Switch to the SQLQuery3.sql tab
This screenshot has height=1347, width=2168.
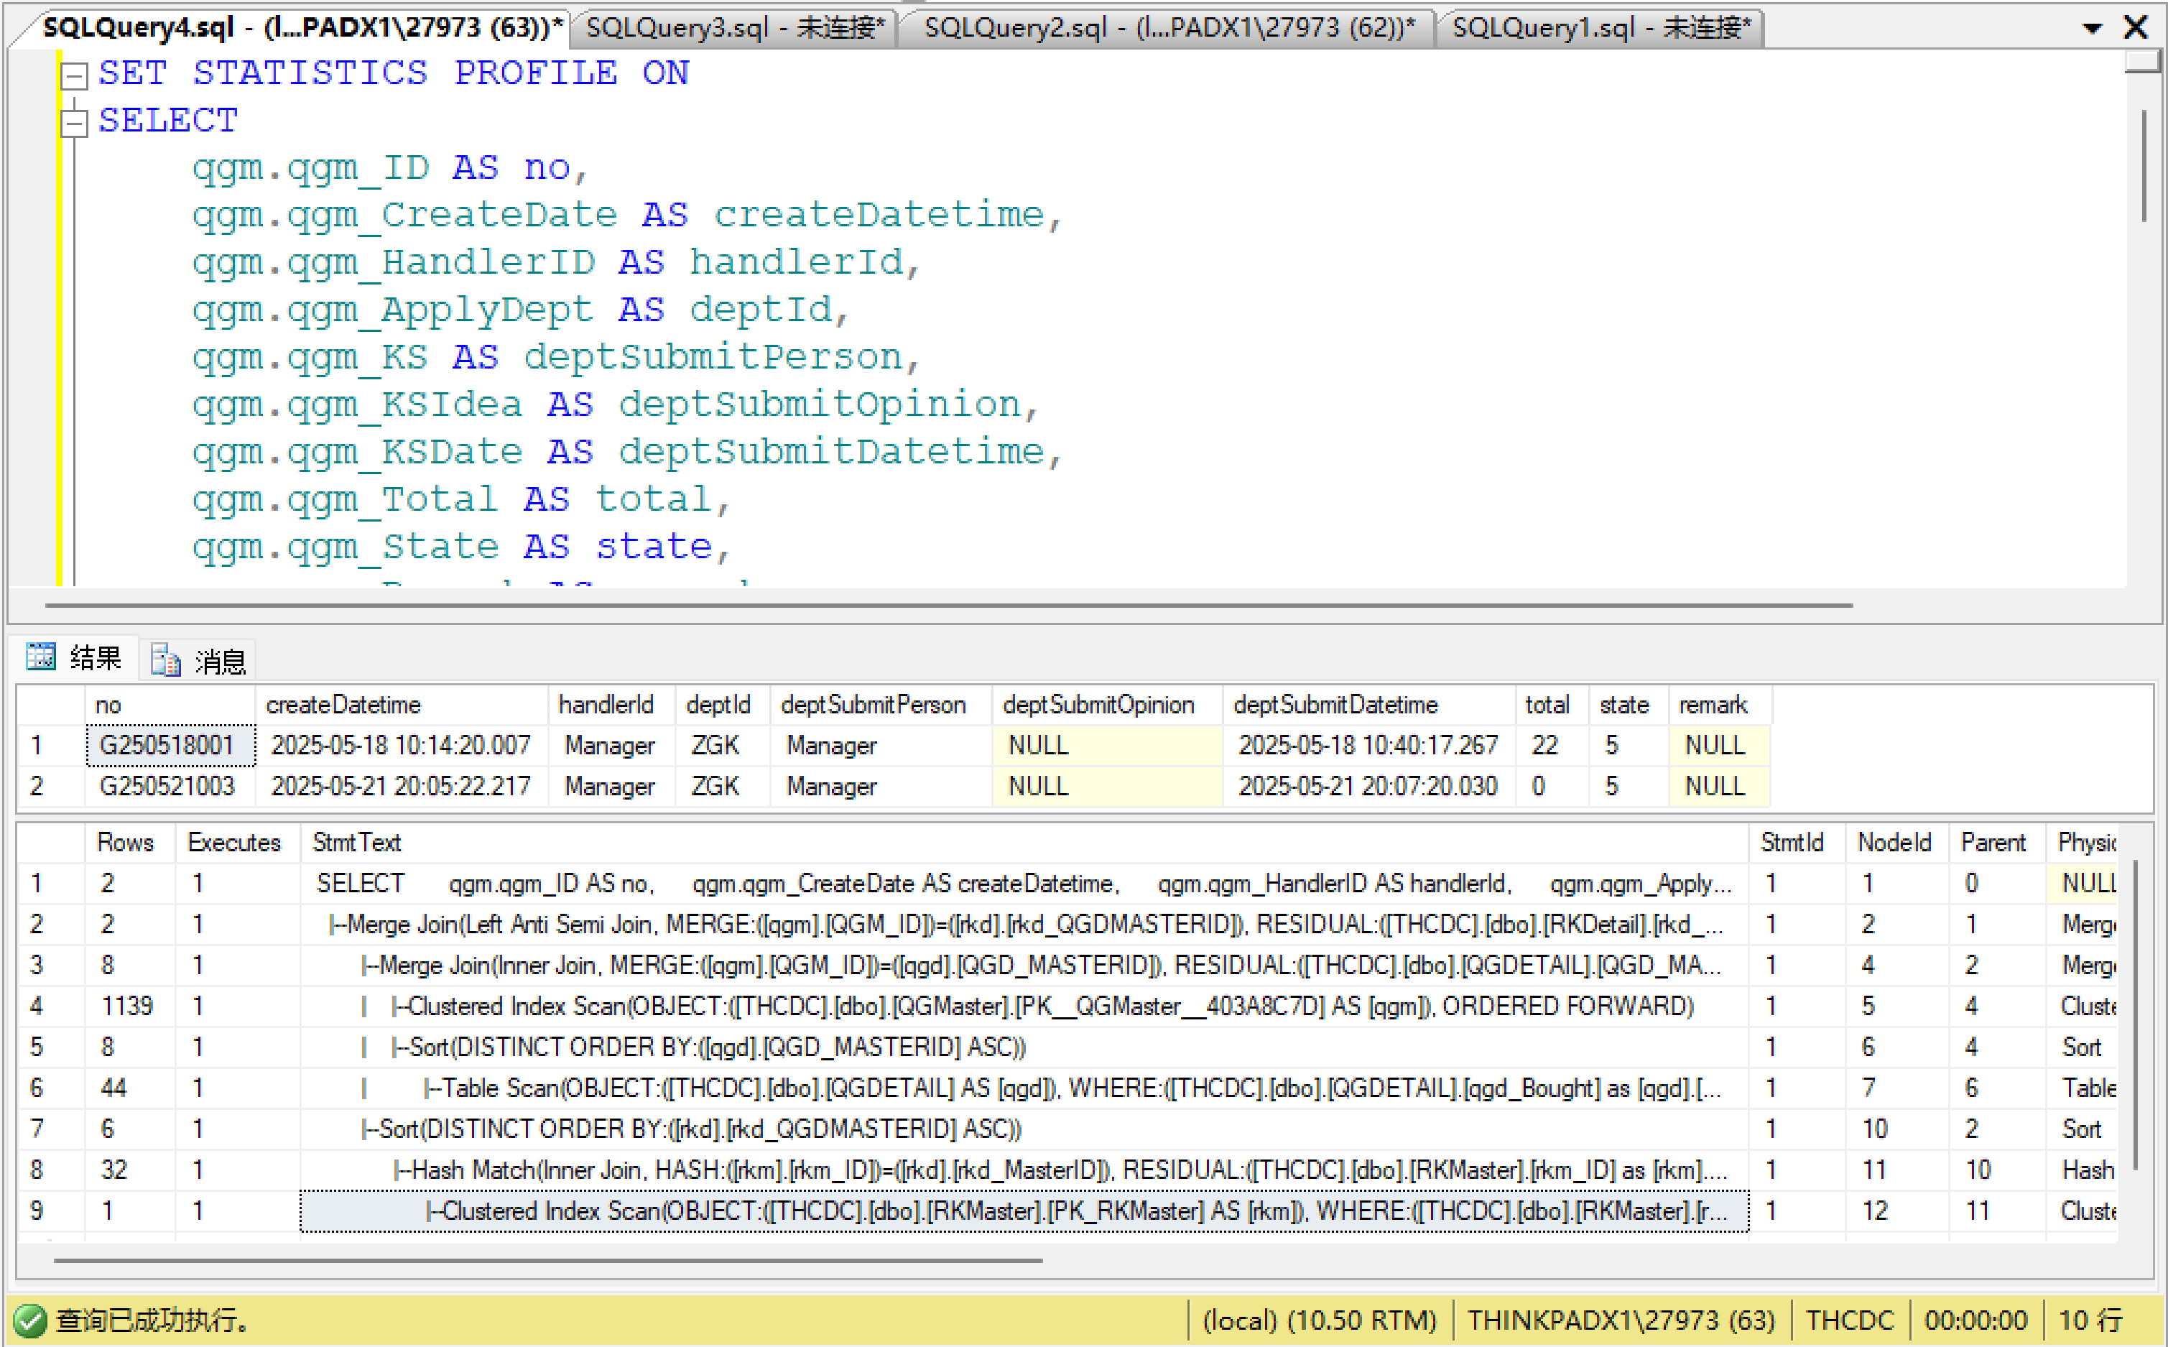734,27
